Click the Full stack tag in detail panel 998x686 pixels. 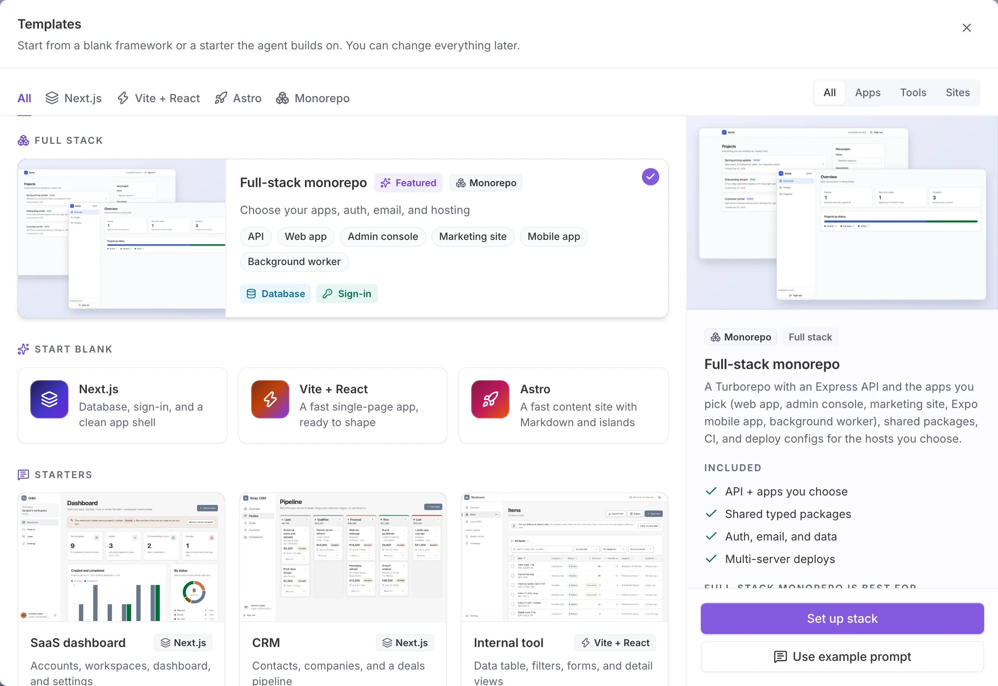pos(810,337)
